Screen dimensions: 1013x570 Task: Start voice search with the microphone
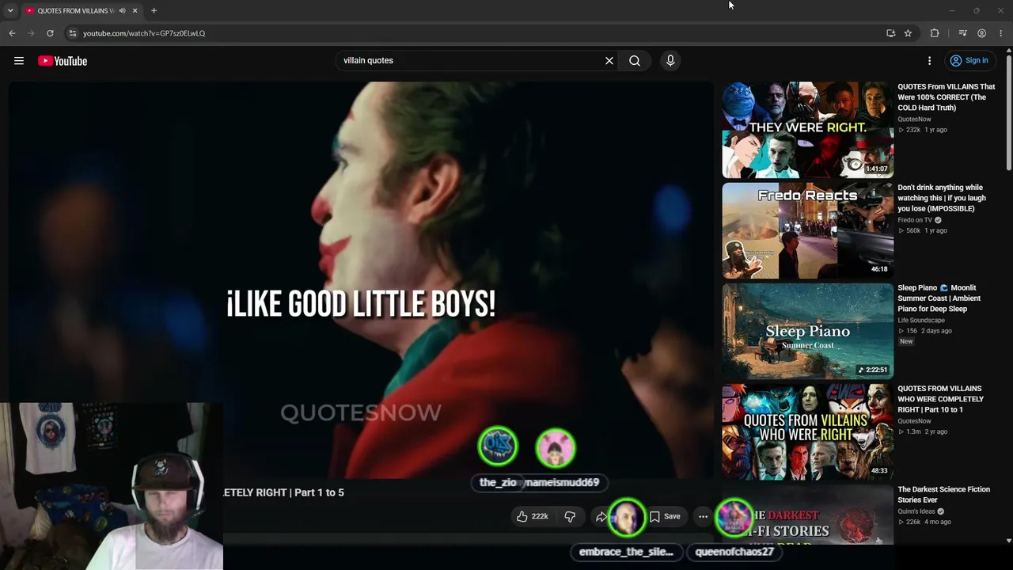670,61
